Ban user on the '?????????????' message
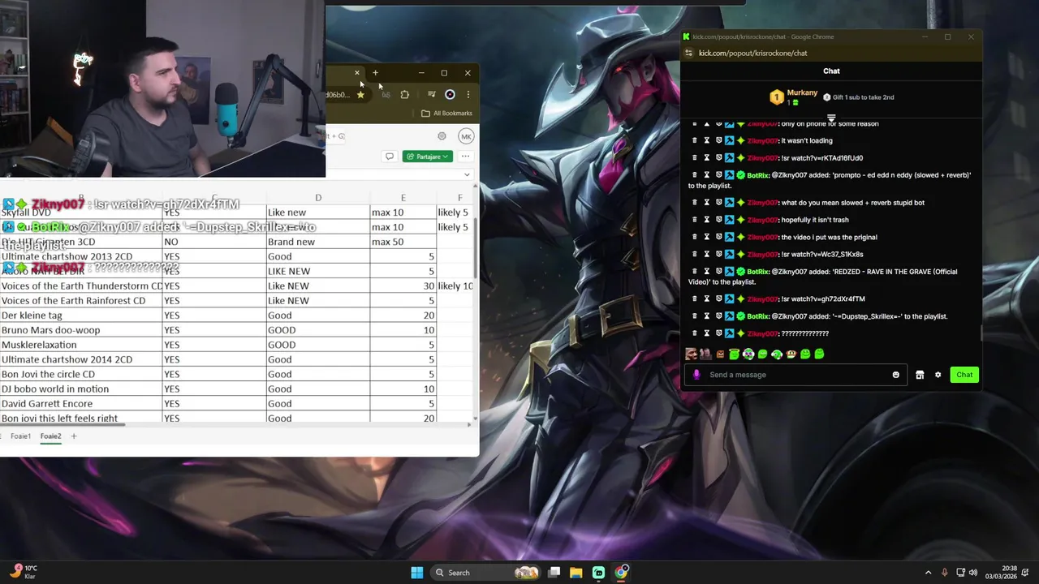This screenshot has width=1039, height=584. tap(719, 334)
